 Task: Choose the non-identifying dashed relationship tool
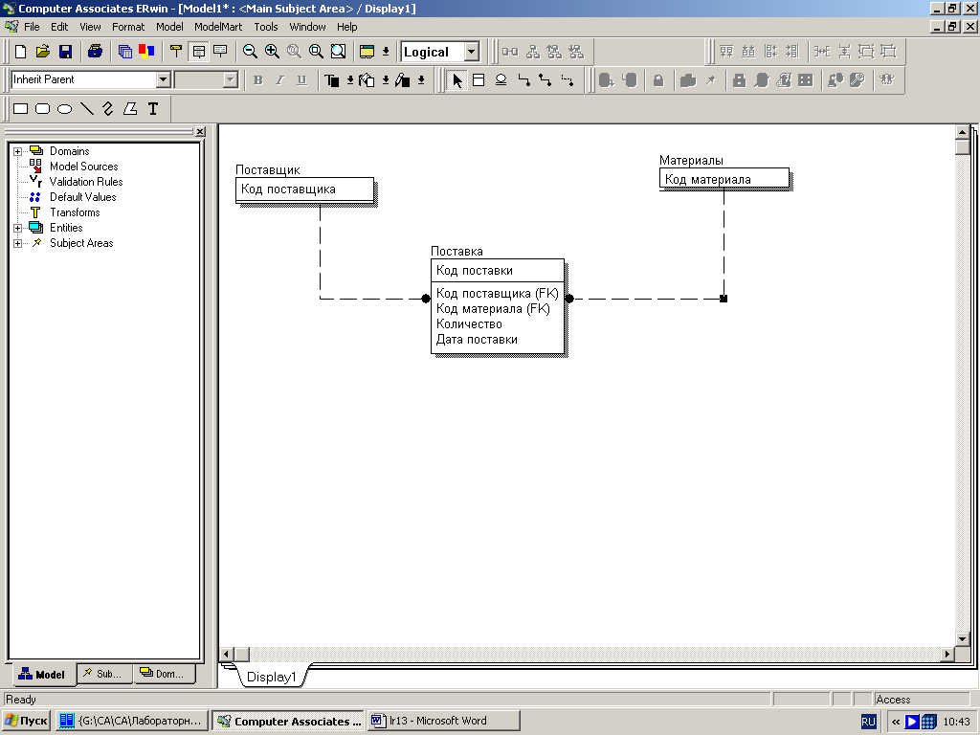(568, 80)
